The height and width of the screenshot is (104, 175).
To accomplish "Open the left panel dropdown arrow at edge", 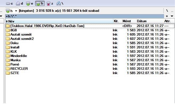I will (x=1, y=16).
